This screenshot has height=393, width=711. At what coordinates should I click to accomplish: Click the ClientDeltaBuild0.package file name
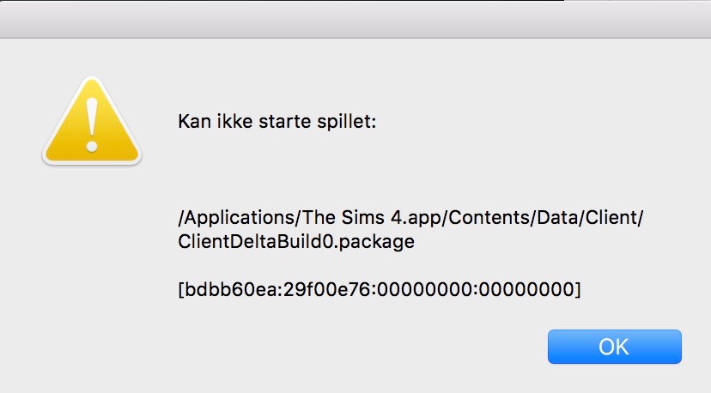coord(296,242)
